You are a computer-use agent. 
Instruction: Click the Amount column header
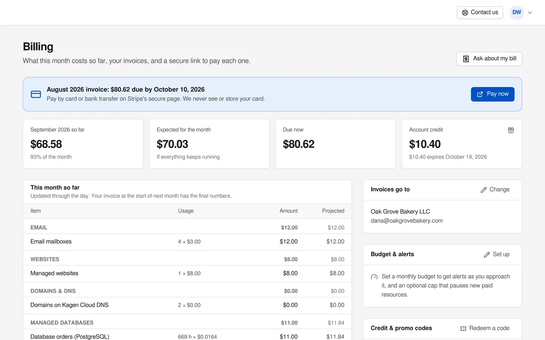[288, 211]
